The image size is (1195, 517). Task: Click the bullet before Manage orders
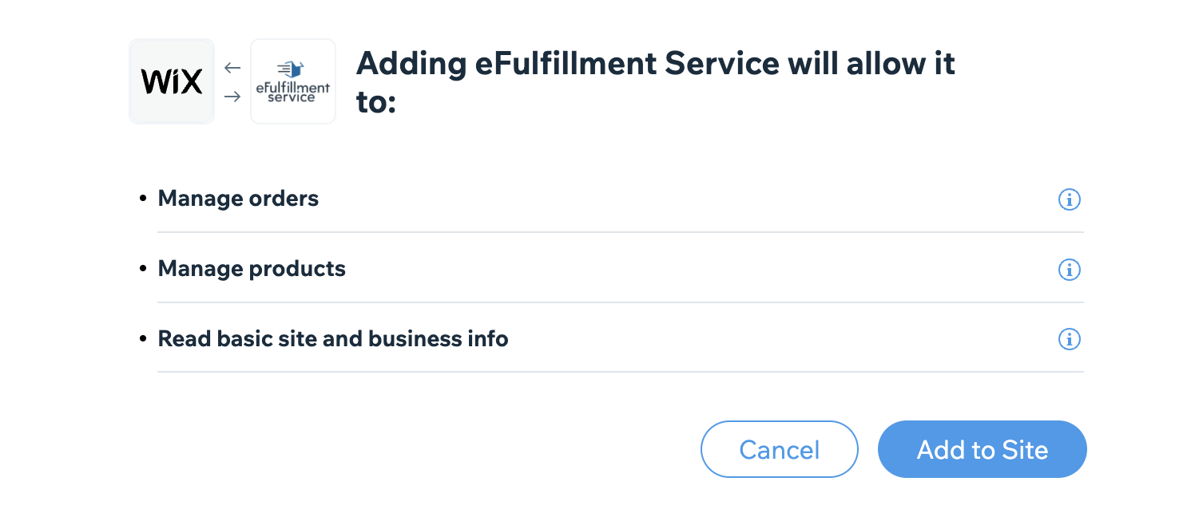click(143, 199)
